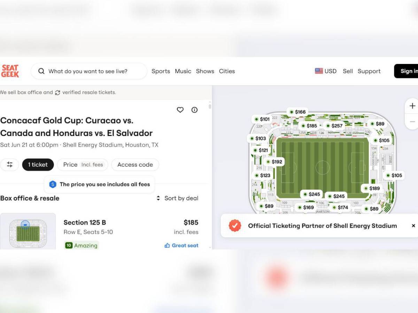This screenshot has height=313, width=418.
Task: Expand the Sort by deal dropdown
Action: click(177, 198)
